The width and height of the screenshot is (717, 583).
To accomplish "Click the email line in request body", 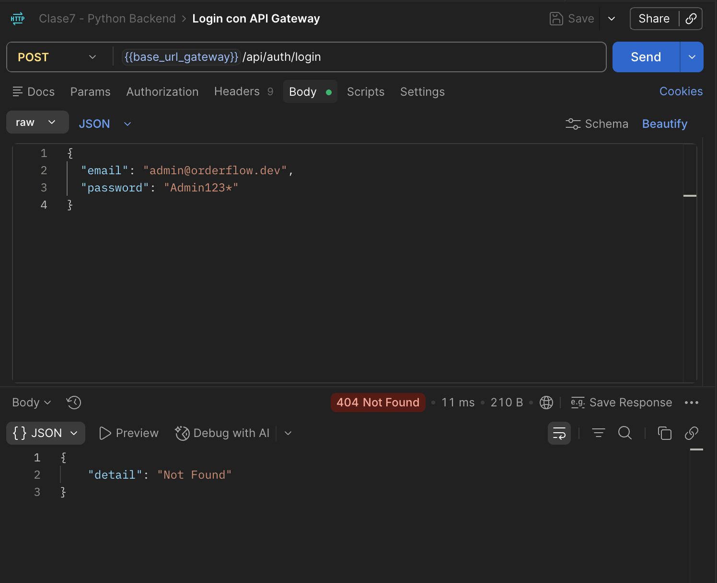I will (187, 170).
